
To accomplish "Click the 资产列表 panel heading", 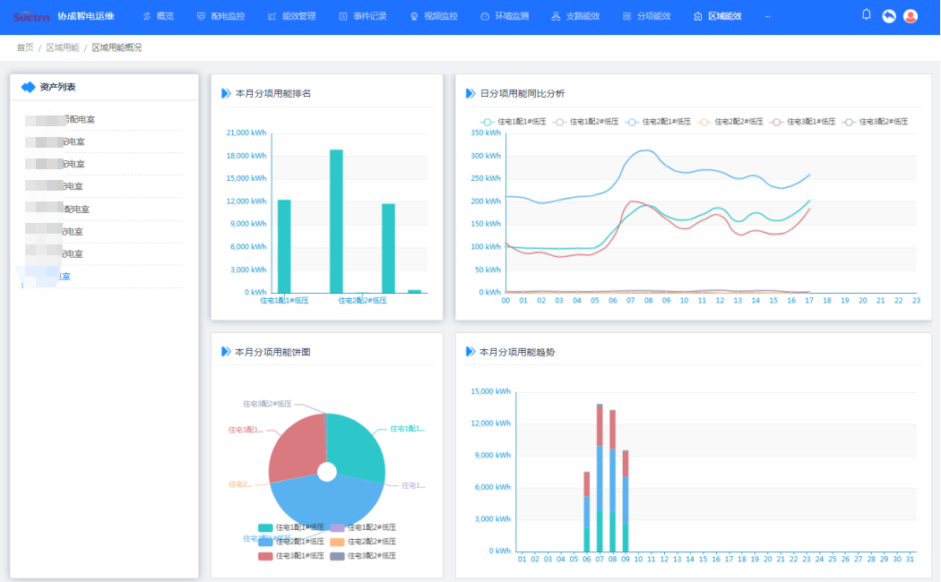I will (x=57, y=87).
